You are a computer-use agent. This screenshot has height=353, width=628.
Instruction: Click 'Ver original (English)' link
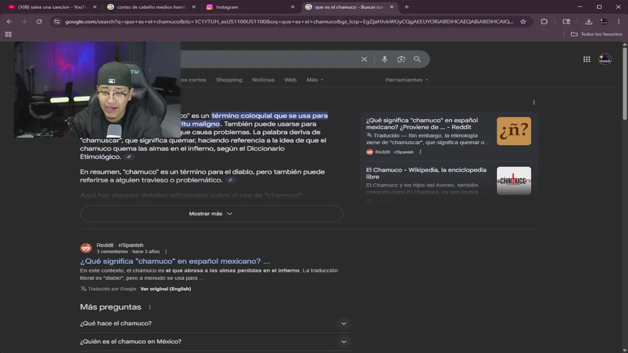[x=165, y=289]
